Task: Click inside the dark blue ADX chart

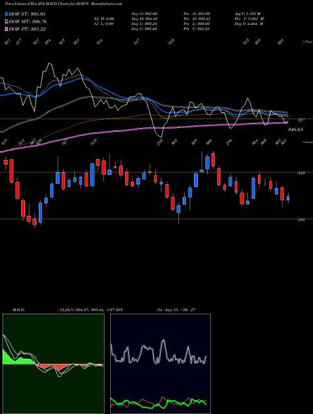Action: [160, 364]
